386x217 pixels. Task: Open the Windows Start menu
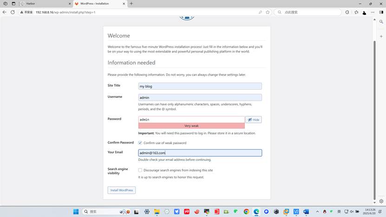point(76,211)
